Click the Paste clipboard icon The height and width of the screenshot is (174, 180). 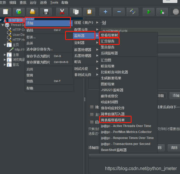89,12
